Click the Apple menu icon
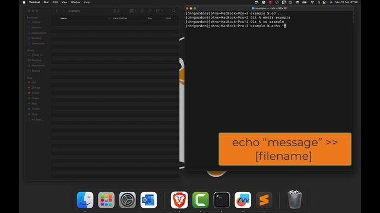The image size is (380, 213). click(24, 2)
